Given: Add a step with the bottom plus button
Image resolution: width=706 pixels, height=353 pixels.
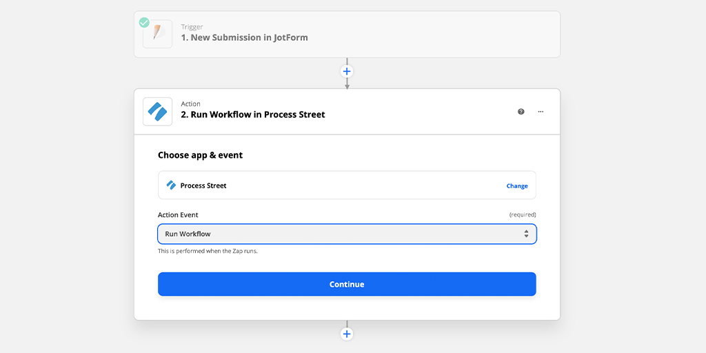Looking at the screenshot, I should 347,334.
